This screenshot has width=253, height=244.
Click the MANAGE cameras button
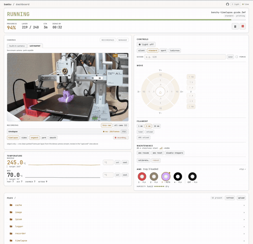(x=123, y=40)
